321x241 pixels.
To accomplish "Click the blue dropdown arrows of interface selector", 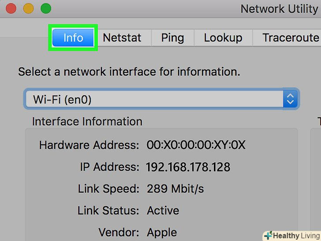I will tap(290, 99).
